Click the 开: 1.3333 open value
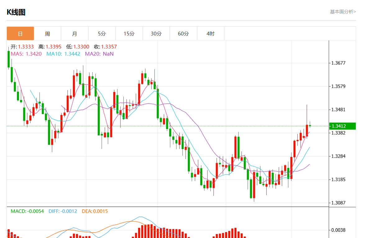The width and height of the screenshot is (366, 238). click(22, 47)
